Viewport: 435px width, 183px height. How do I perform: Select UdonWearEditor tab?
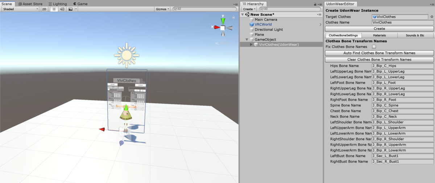point(340,4)
